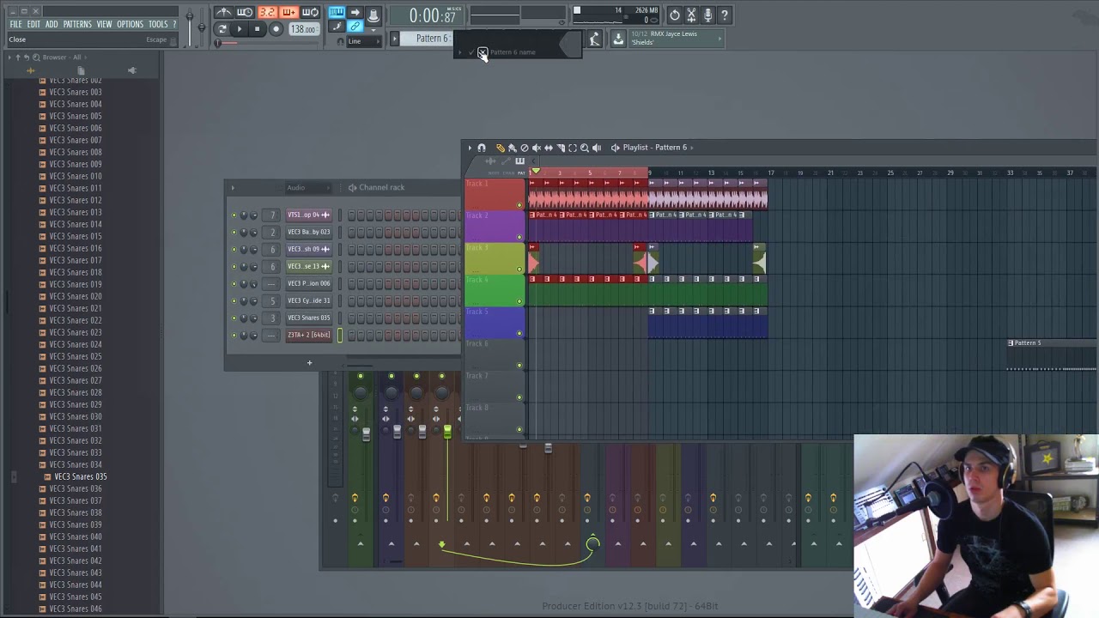Open the playlist options menu arrow

point(470,148)
